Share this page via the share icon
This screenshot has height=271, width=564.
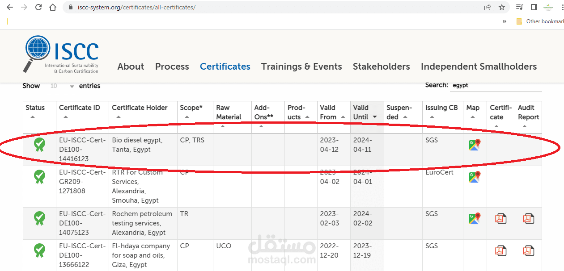coord(488,7)
